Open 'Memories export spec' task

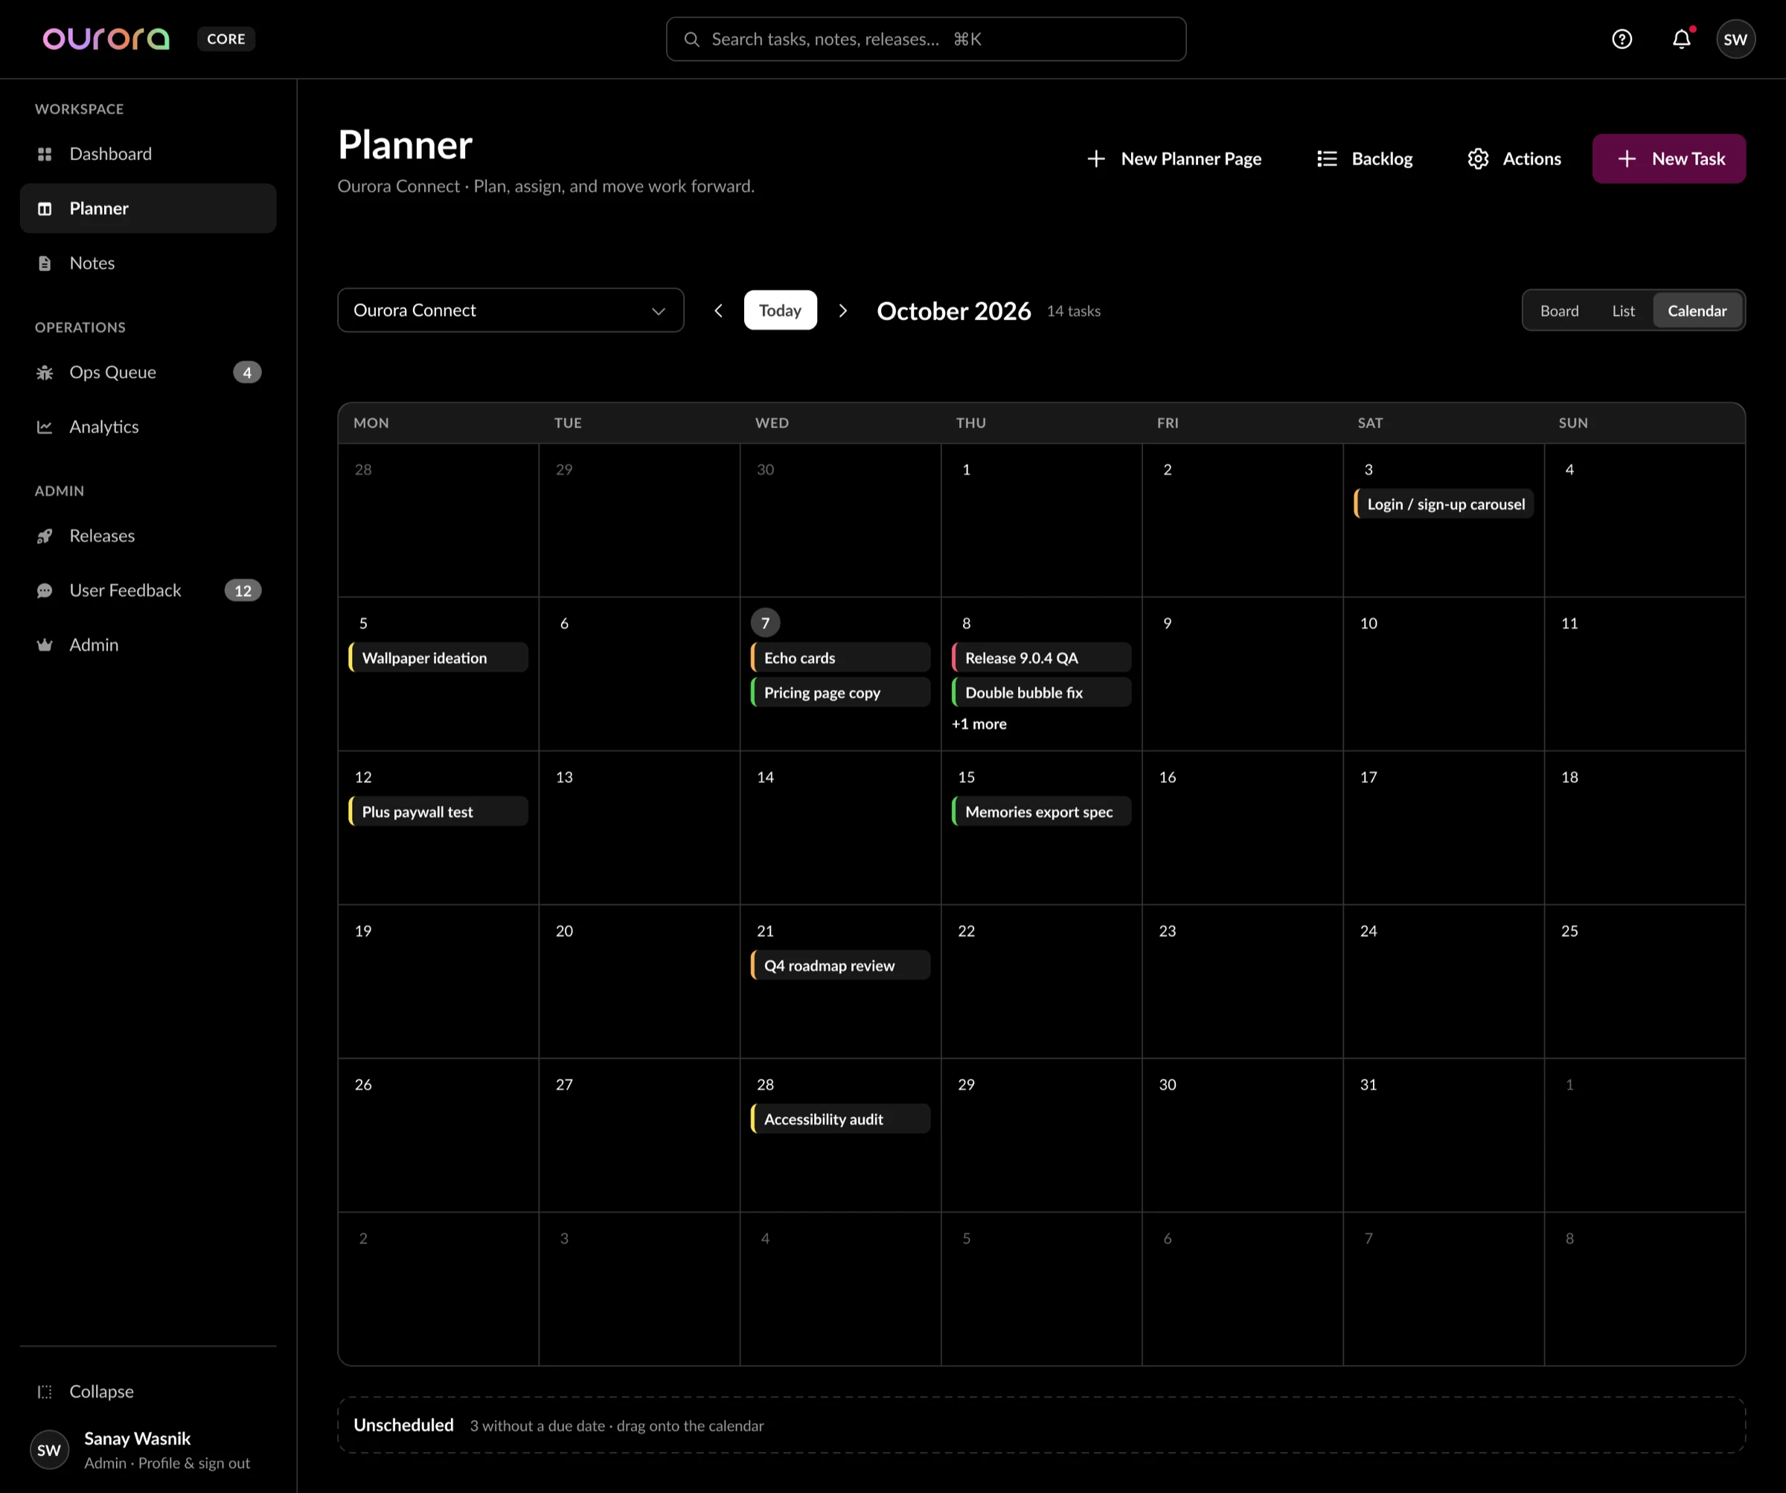coord(1041,811)
